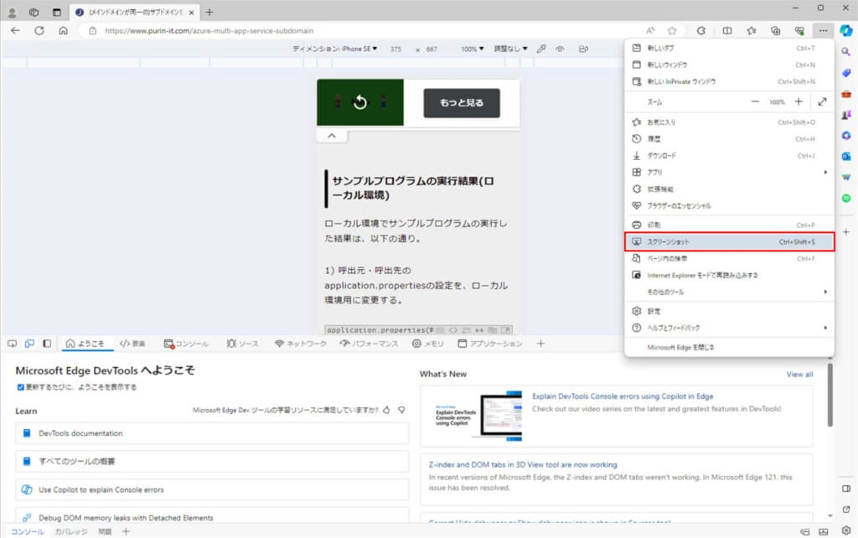Click the zoom-in plus in the ズーム row
Viewport: 858px width, 538px height.
[798, 101]
